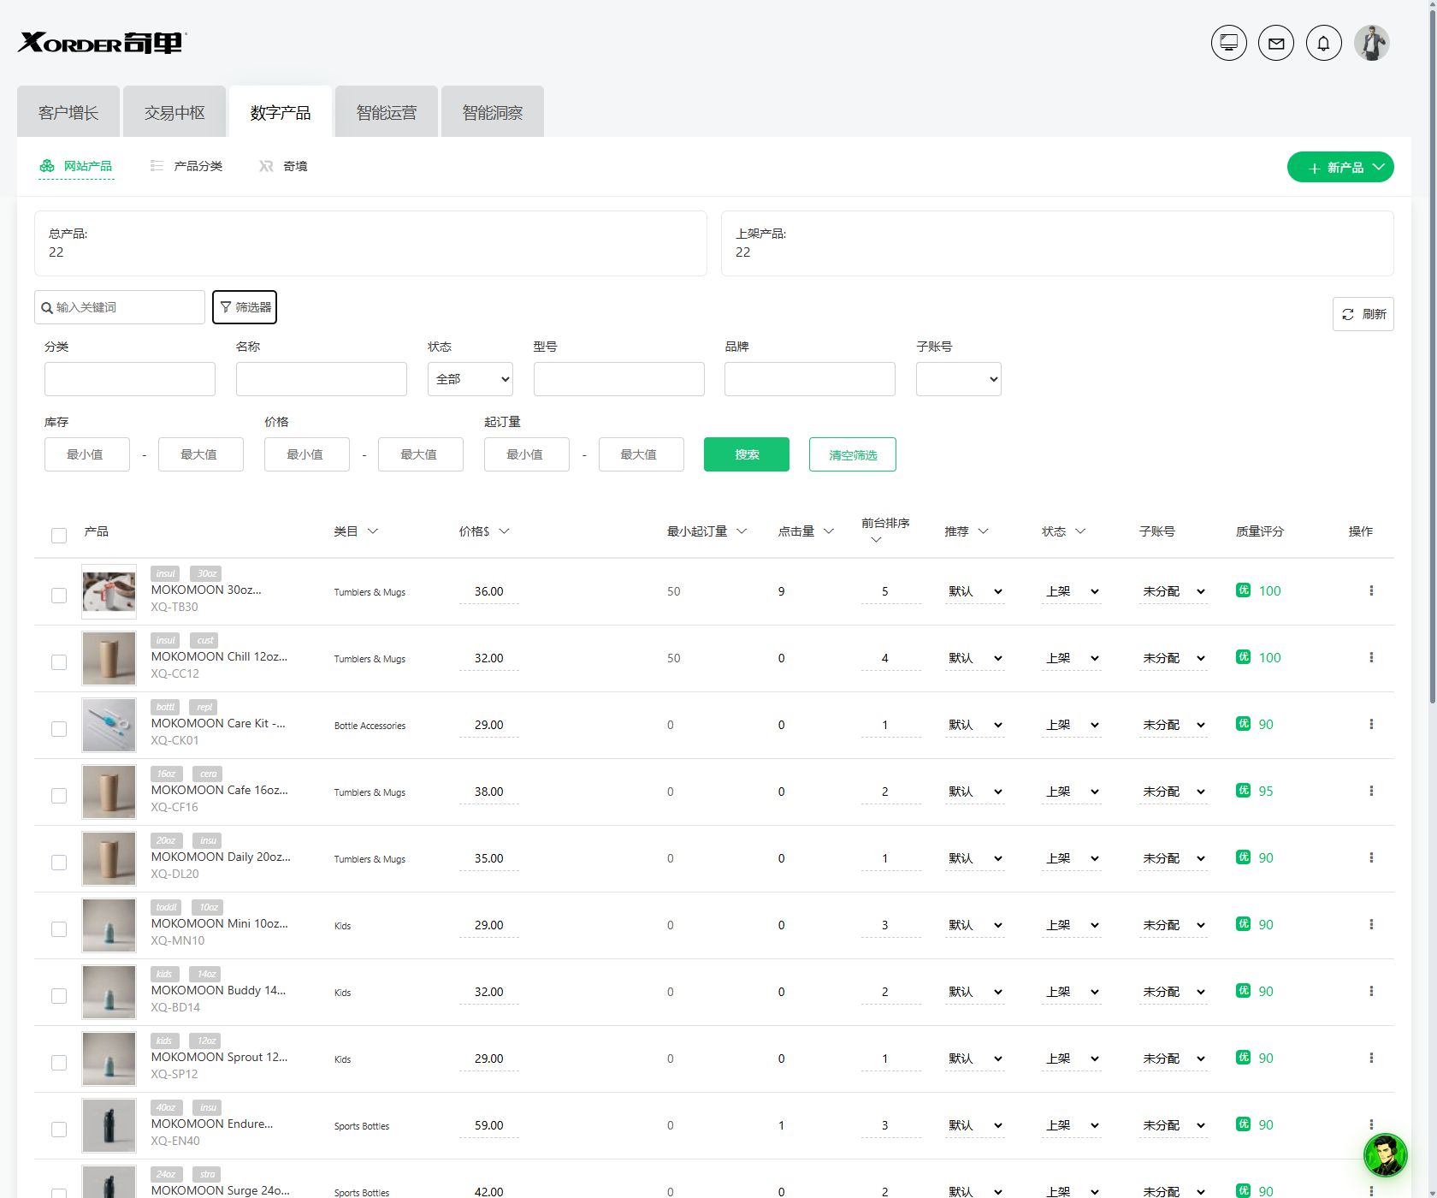Screen dimensions: 1437x1198
Task: Switch to 智能运营 tab
Action: tap(387, 112)
